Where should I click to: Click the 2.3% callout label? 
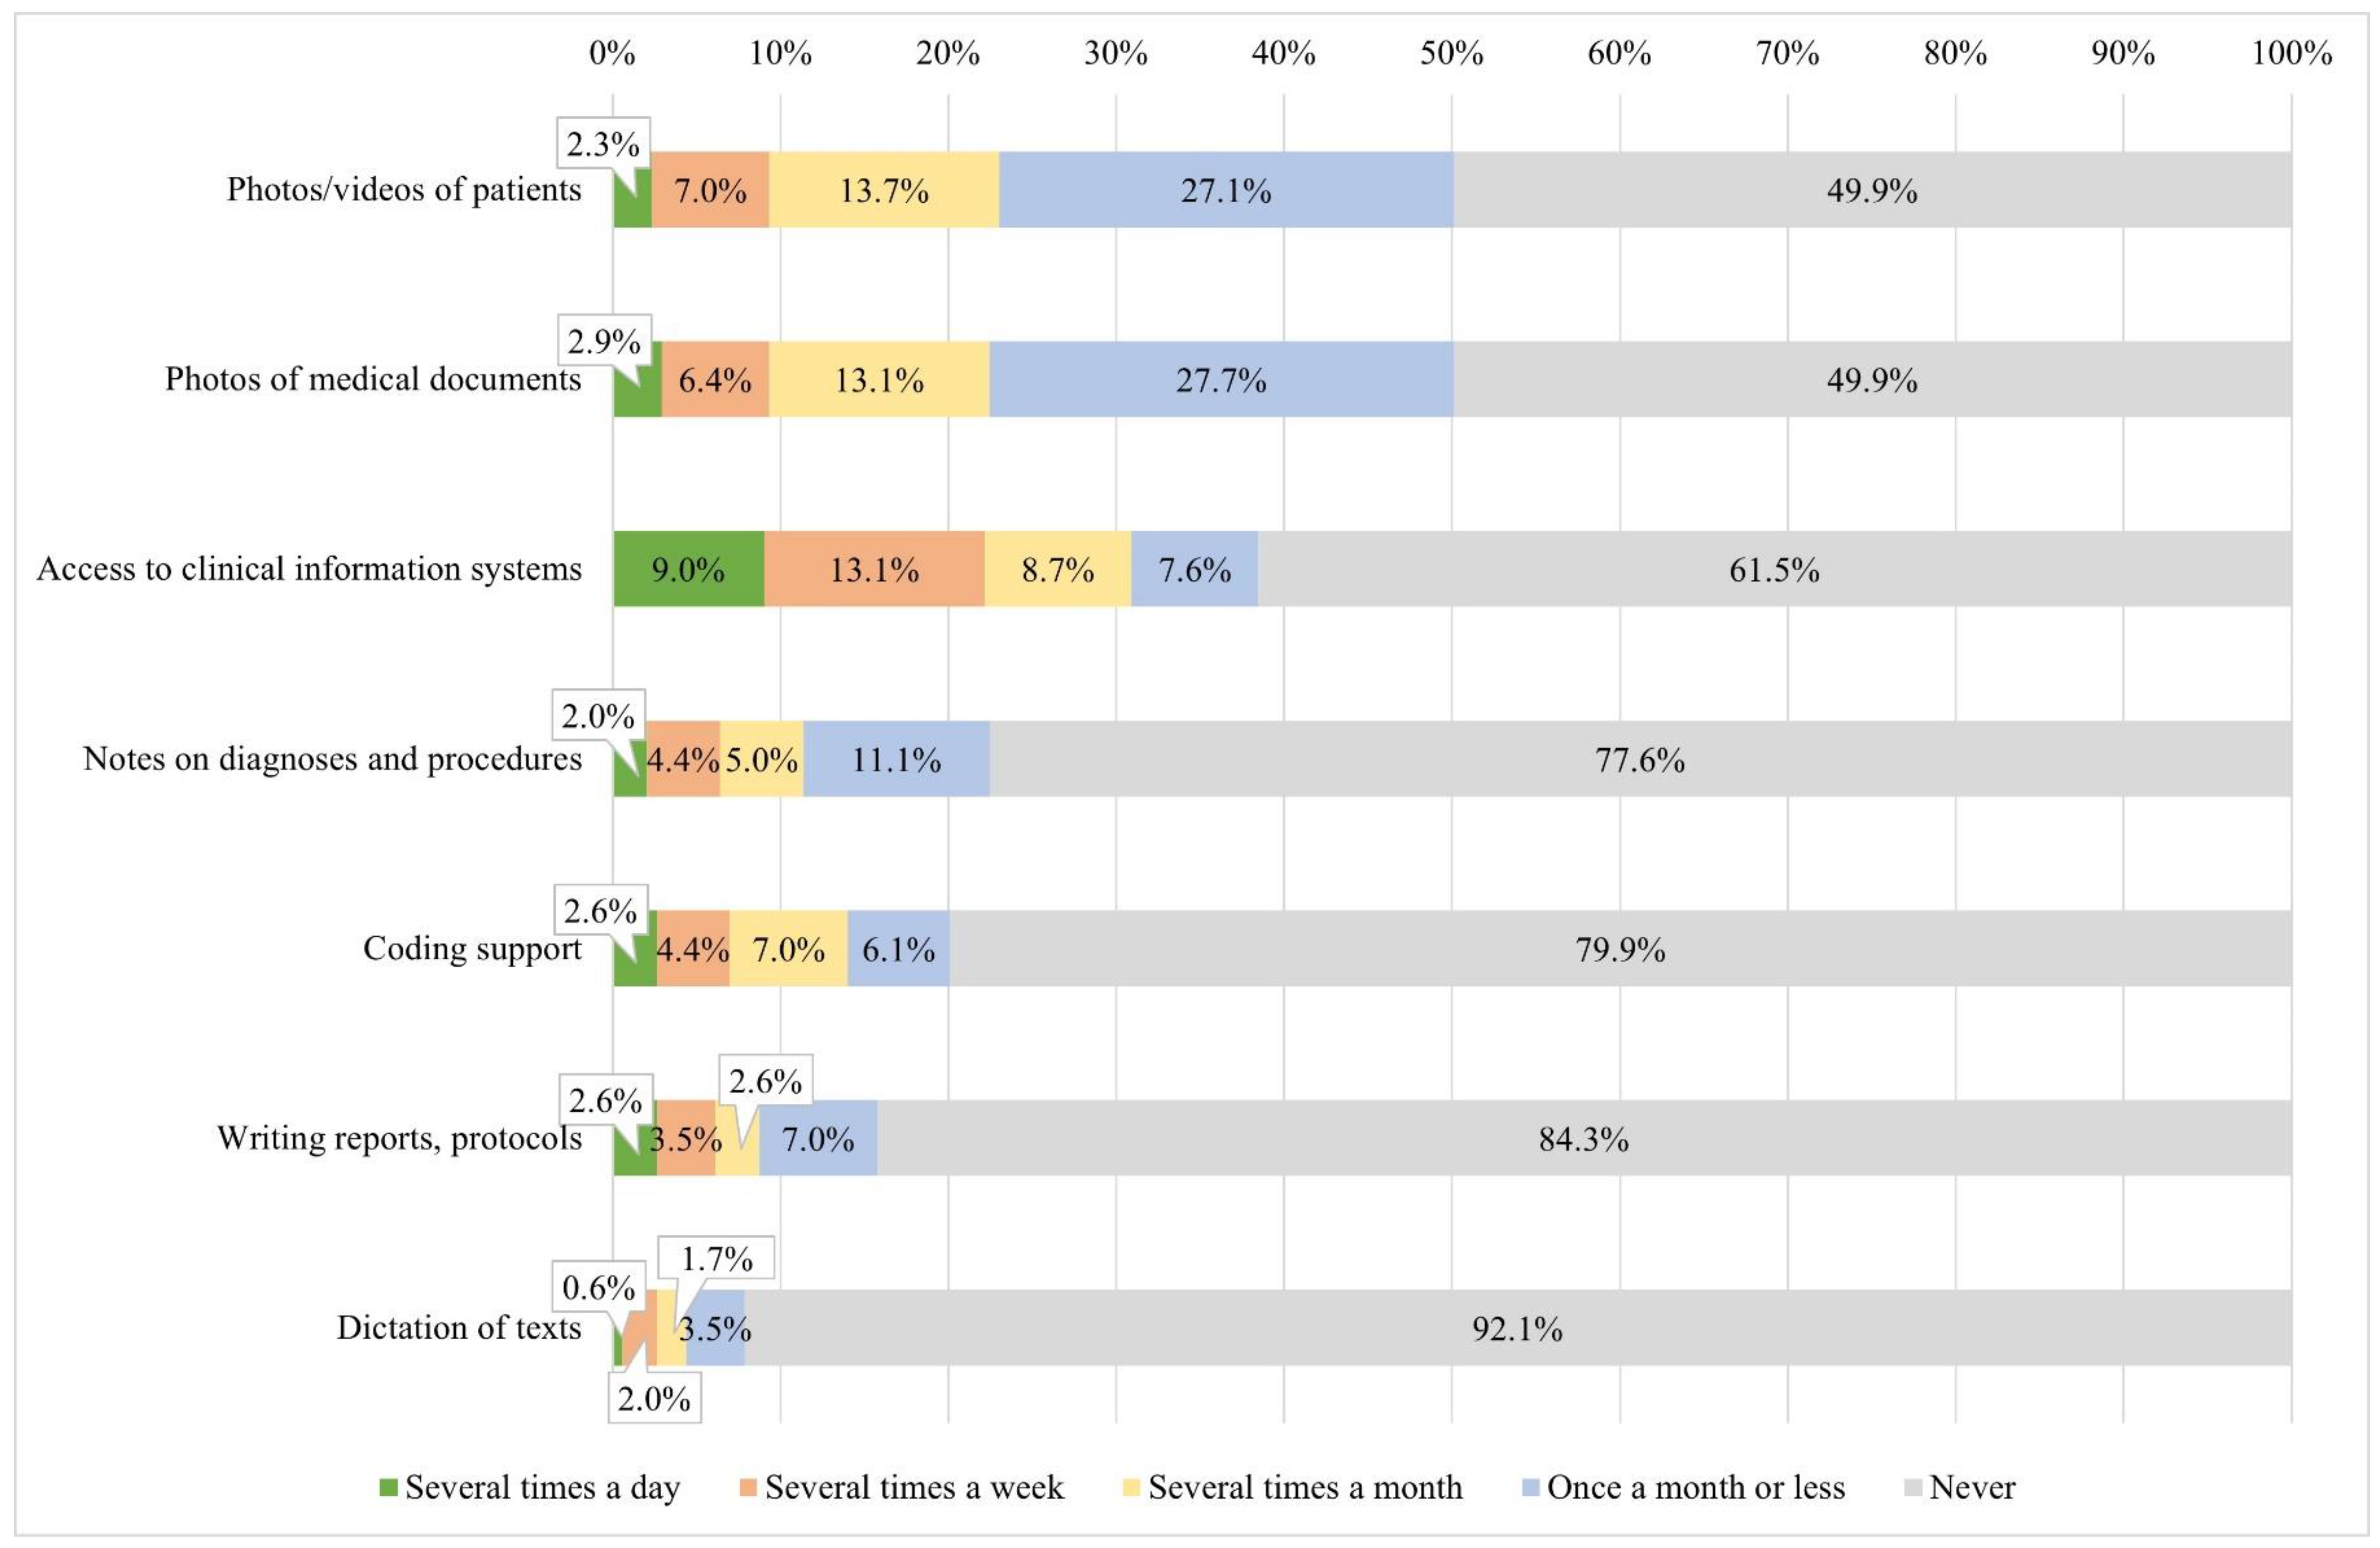[x=603, y=144]
